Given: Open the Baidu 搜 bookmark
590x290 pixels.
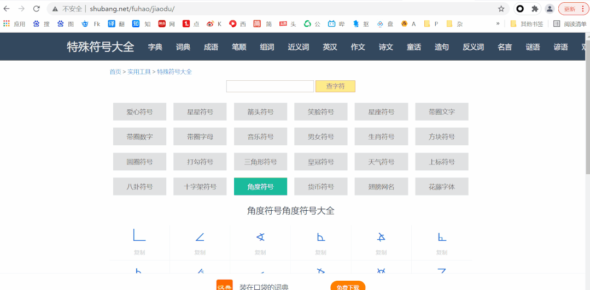Looking at the screenshot, I should tap(41, 24).
